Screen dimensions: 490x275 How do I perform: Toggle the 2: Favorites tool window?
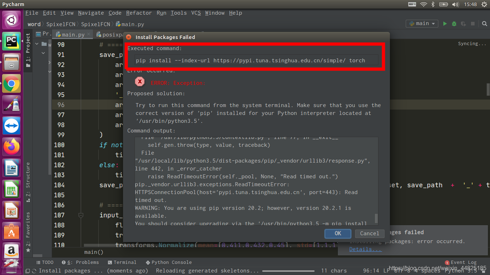pyautogui.click(x=28, y=232)
